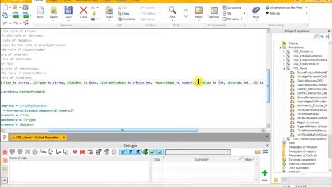Click the P project icon left of tabs
This screenshot has height=187, width=332.
pyautogui.click(x=5, y=137)
